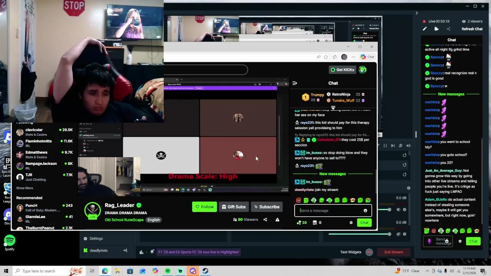The image size is (491, 276).
Task: Click the report warning triangle icon
Action: coord(277,220)
